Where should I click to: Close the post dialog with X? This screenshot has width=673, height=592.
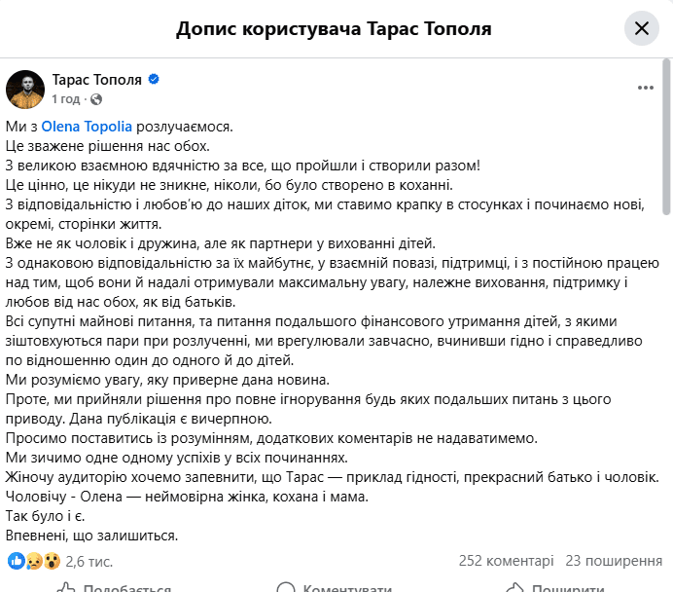(642, 28)
